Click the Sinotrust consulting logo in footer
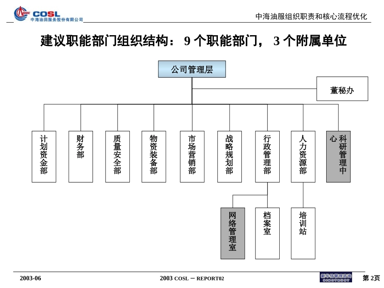Screen dimensions: 384x288 336,277
